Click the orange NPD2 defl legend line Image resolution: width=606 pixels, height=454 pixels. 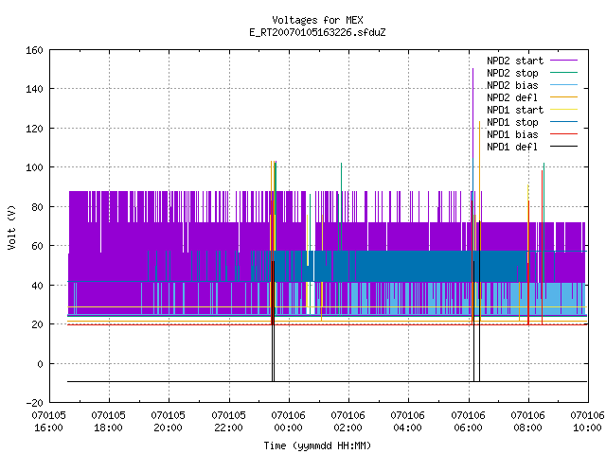click(564, 97)
